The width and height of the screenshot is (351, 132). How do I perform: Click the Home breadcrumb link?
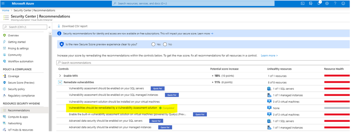(x=6, y=10)
